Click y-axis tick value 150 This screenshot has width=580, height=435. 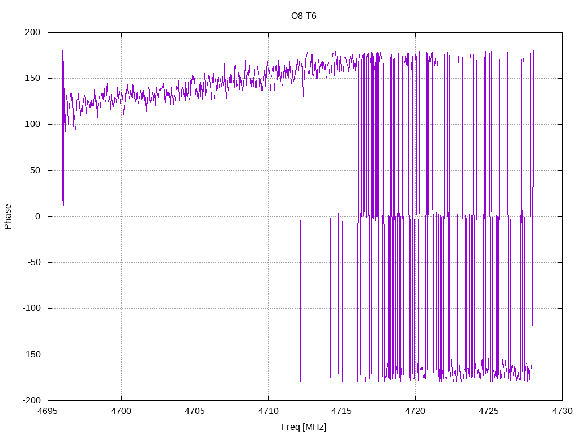click(32, 78)
